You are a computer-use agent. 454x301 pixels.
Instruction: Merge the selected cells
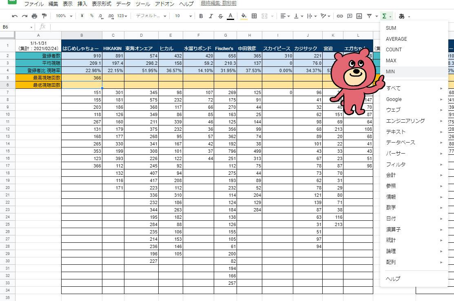[264, 16]
